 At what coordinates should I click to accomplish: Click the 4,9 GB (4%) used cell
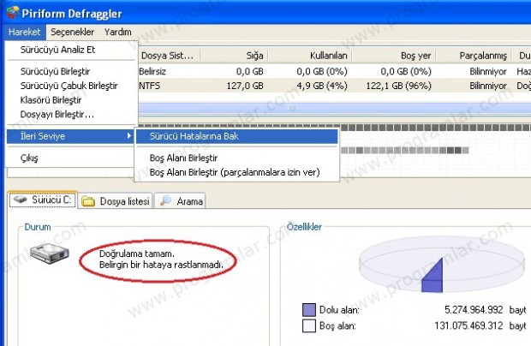322,86
